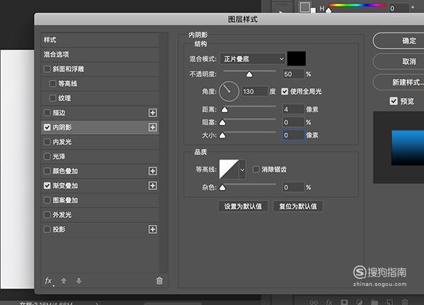
Task: Click the move effect down arrow
Action: (78, 281)
